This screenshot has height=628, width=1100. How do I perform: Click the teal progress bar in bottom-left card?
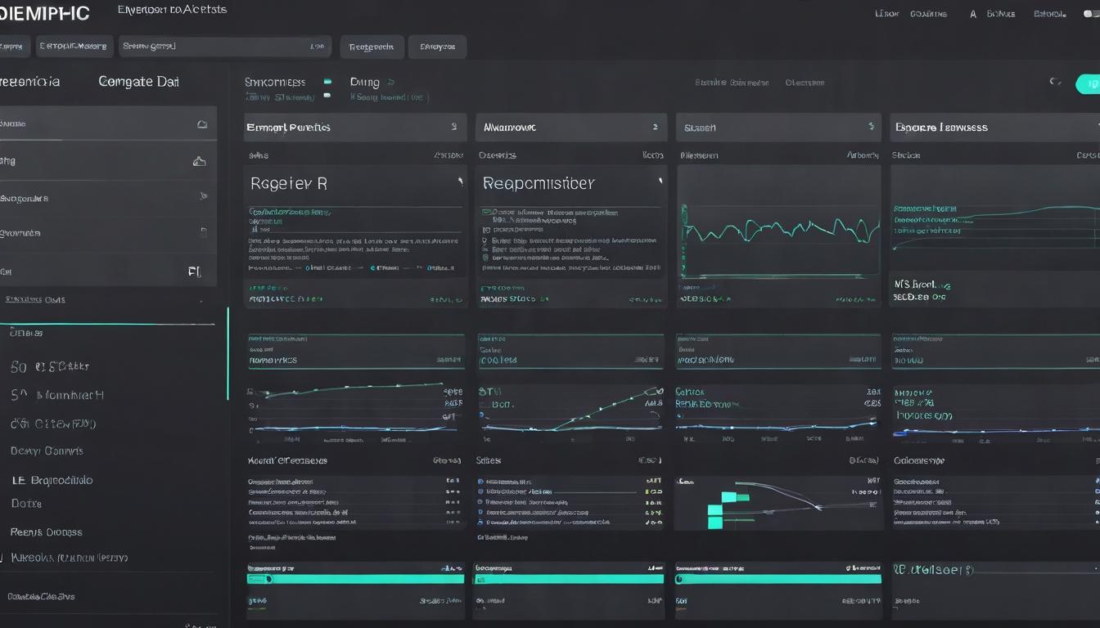(x=355, y=579)
